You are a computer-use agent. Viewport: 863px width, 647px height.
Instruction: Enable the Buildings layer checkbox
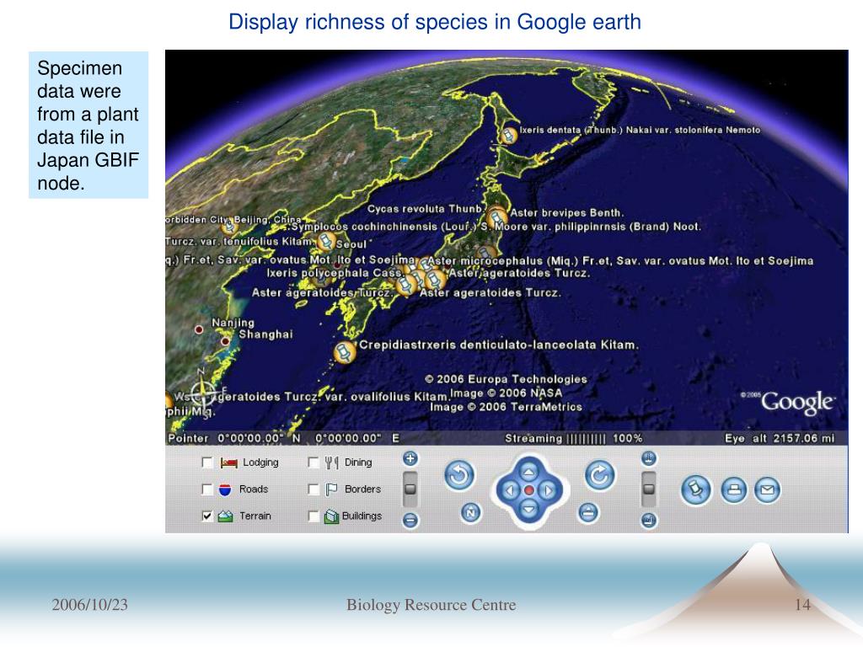click(x=314, y=516)
